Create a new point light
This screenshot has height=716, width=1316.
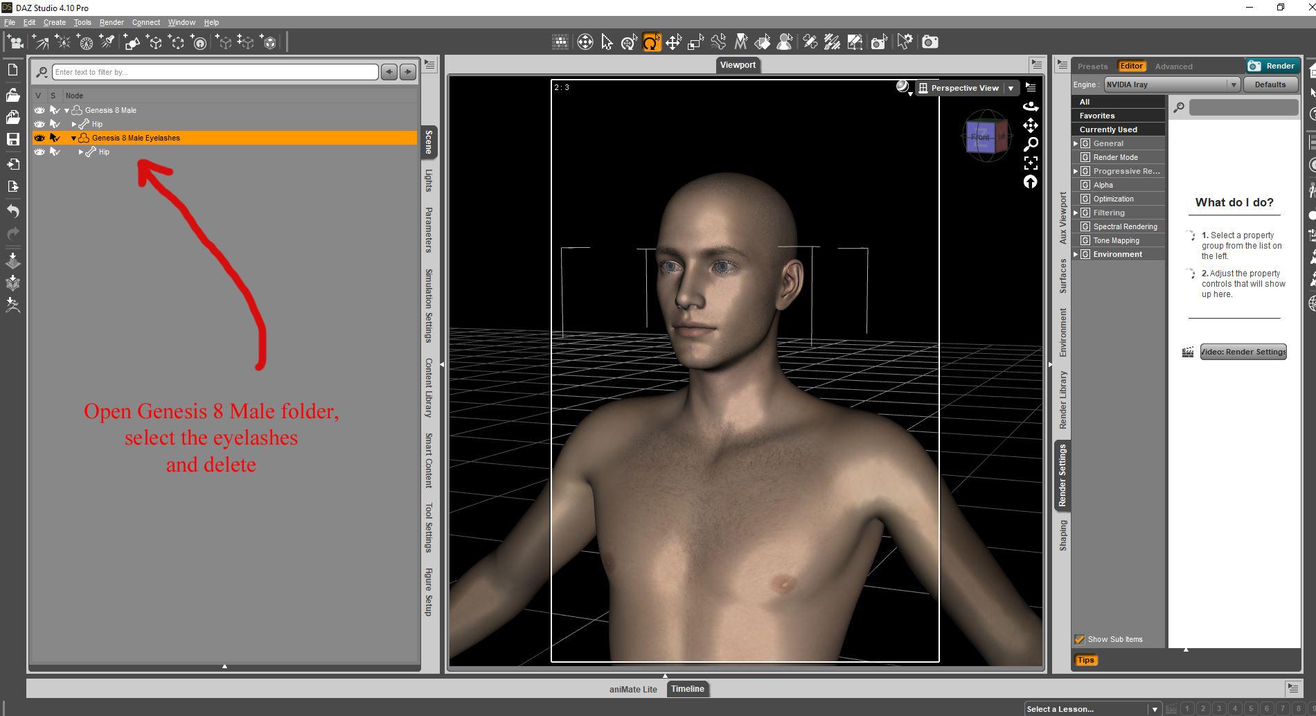(x=63, y=42)
